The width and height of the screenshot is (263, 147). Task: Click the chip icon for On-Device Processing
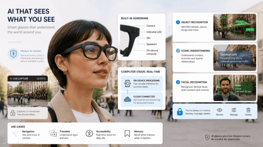pos(127,83)
